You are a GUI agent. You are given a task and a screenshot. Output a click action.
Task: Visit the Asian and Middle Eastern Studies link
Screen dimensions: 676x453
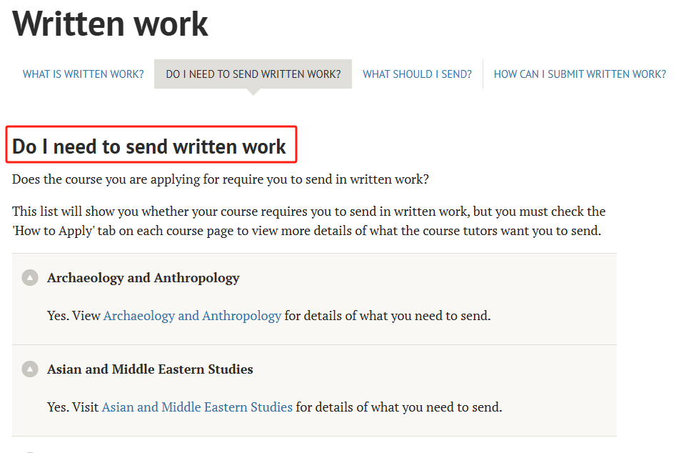coord(197,407)
